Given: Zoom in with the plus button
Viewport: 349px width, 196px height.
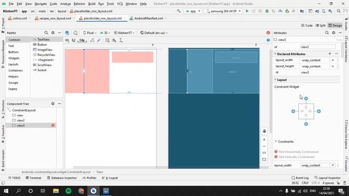Looking at the screenshot, I should (x=264, y=139).
